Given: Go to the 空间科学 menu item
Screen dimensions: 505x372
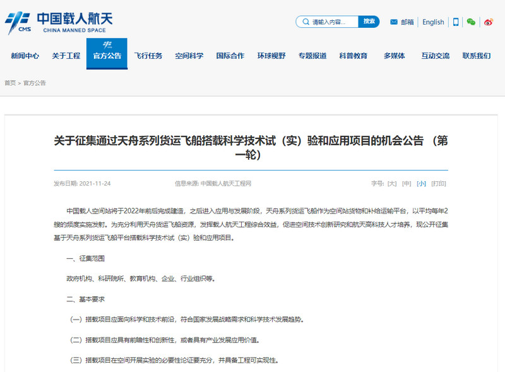Looking at the screenshot, I should click(189, 56).
